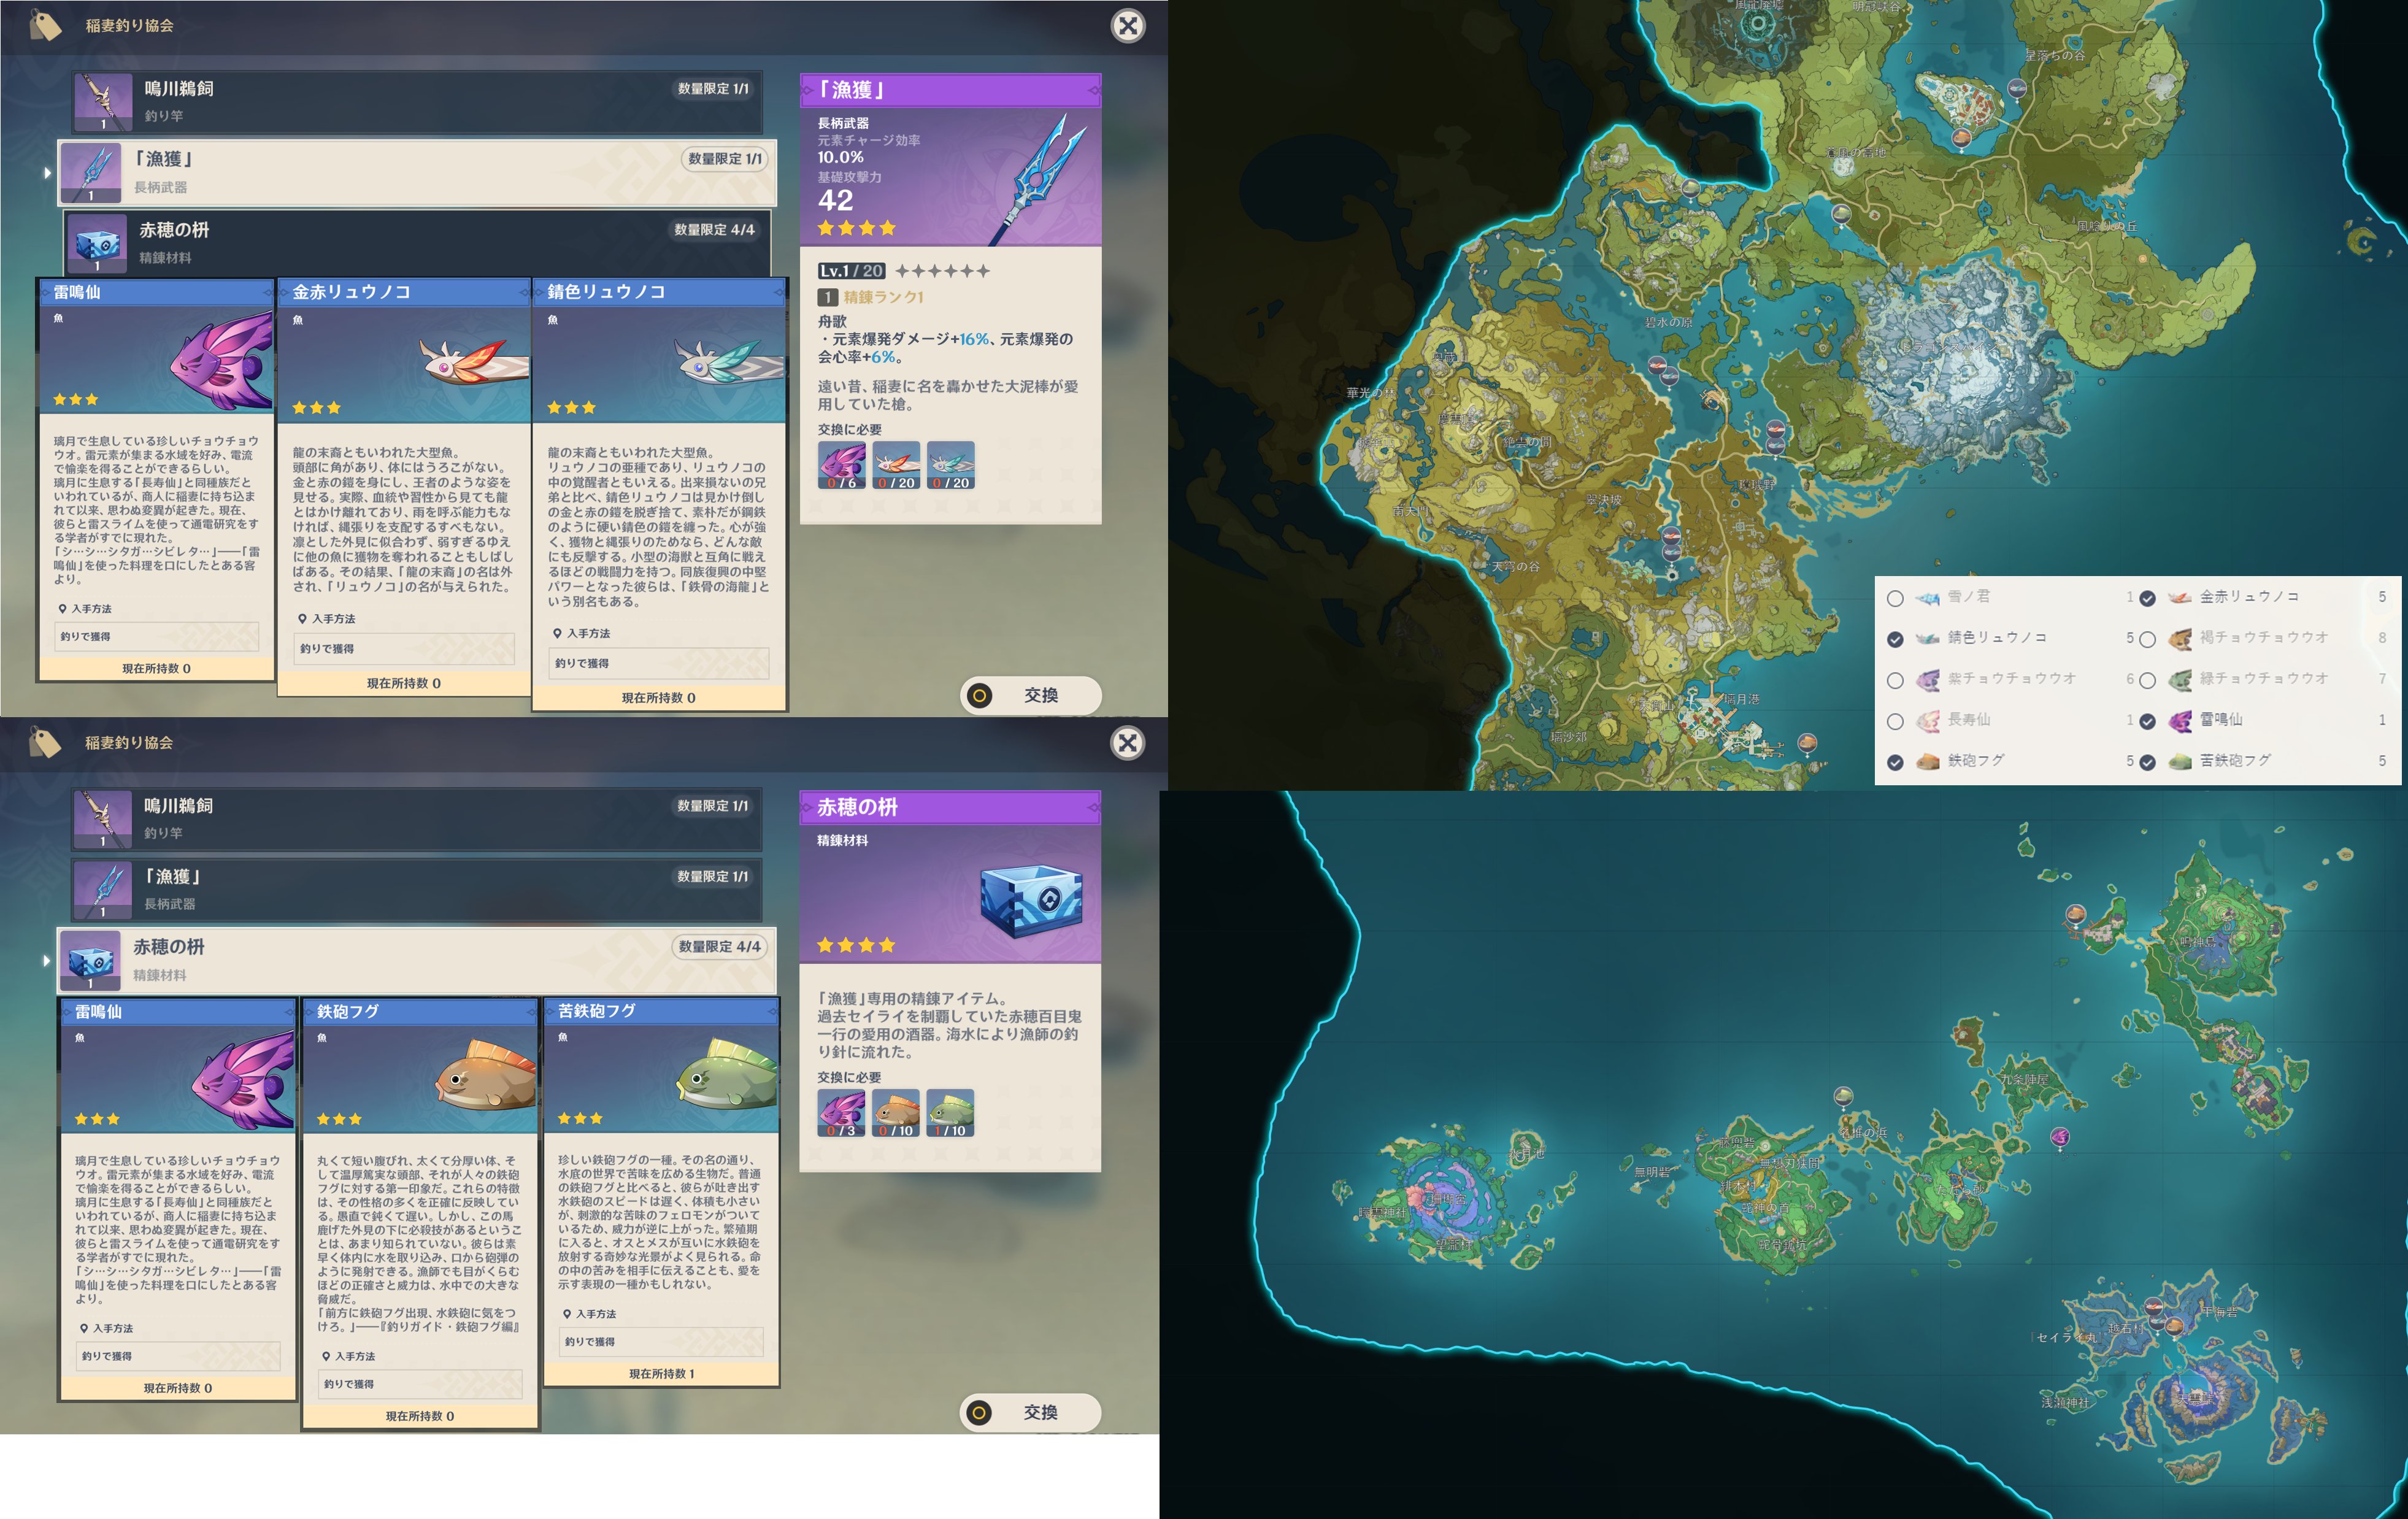The width and height of the screenshot is (2408, 1519).
Task: Click the 錆色リュウノコ requirement icon under 「漁獲」
Action: (x=950, y=465)
